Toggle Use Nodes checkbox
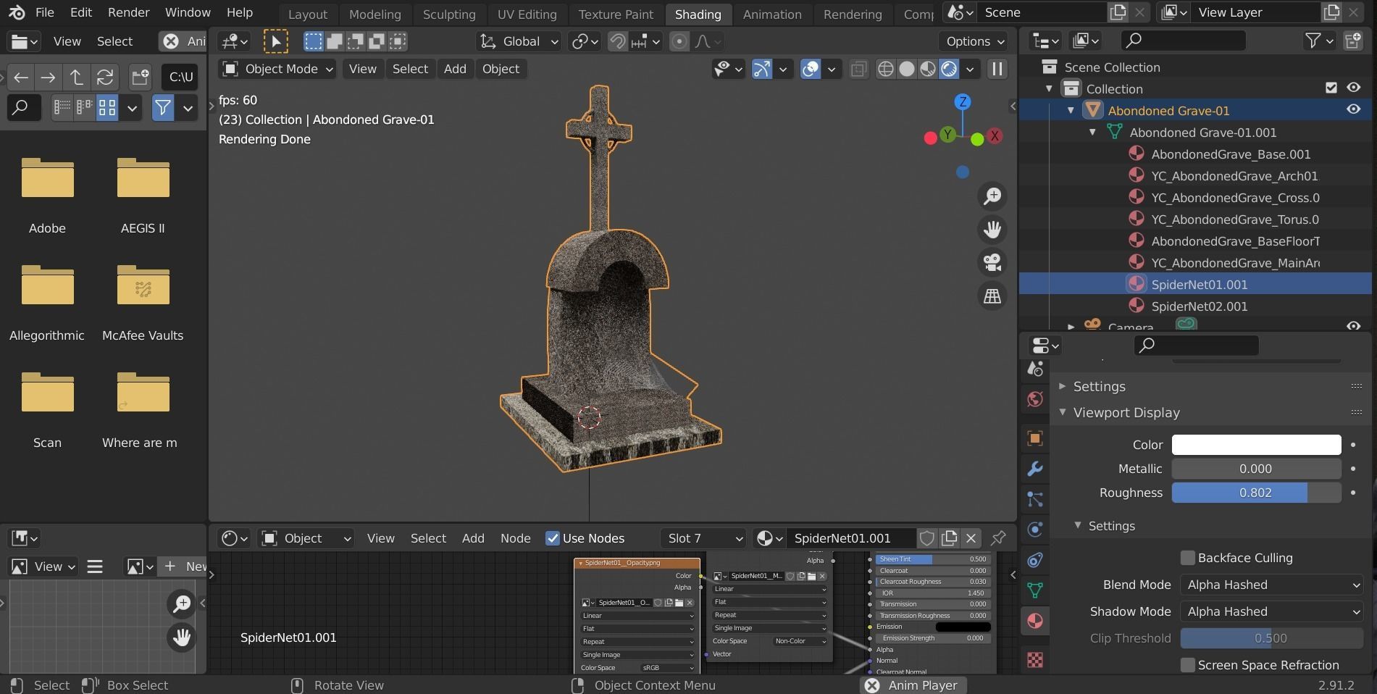This screenshot has height=694, width=1377. [553, 538]
